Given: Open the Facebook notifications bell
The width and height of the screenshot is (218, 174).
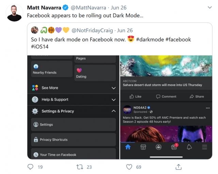Looking at the screenshot, I should [x=189, y=147].
